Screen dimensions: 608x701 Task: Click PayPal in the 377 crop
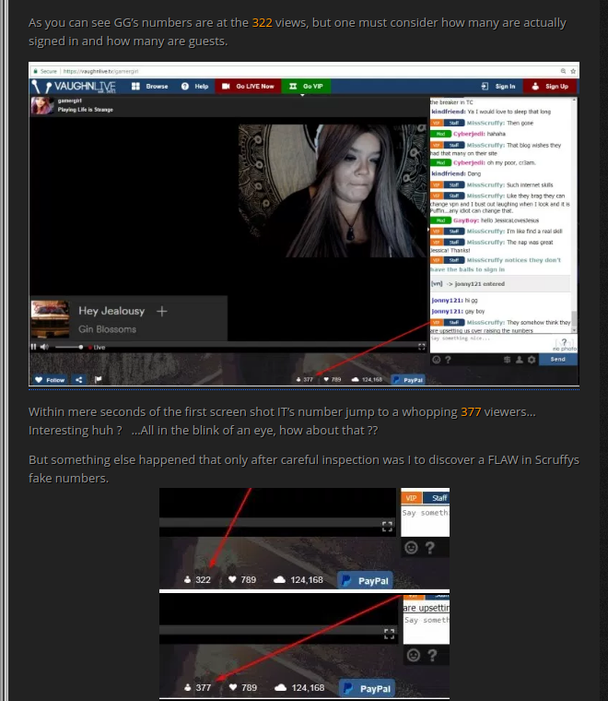(x=367, y=688)
